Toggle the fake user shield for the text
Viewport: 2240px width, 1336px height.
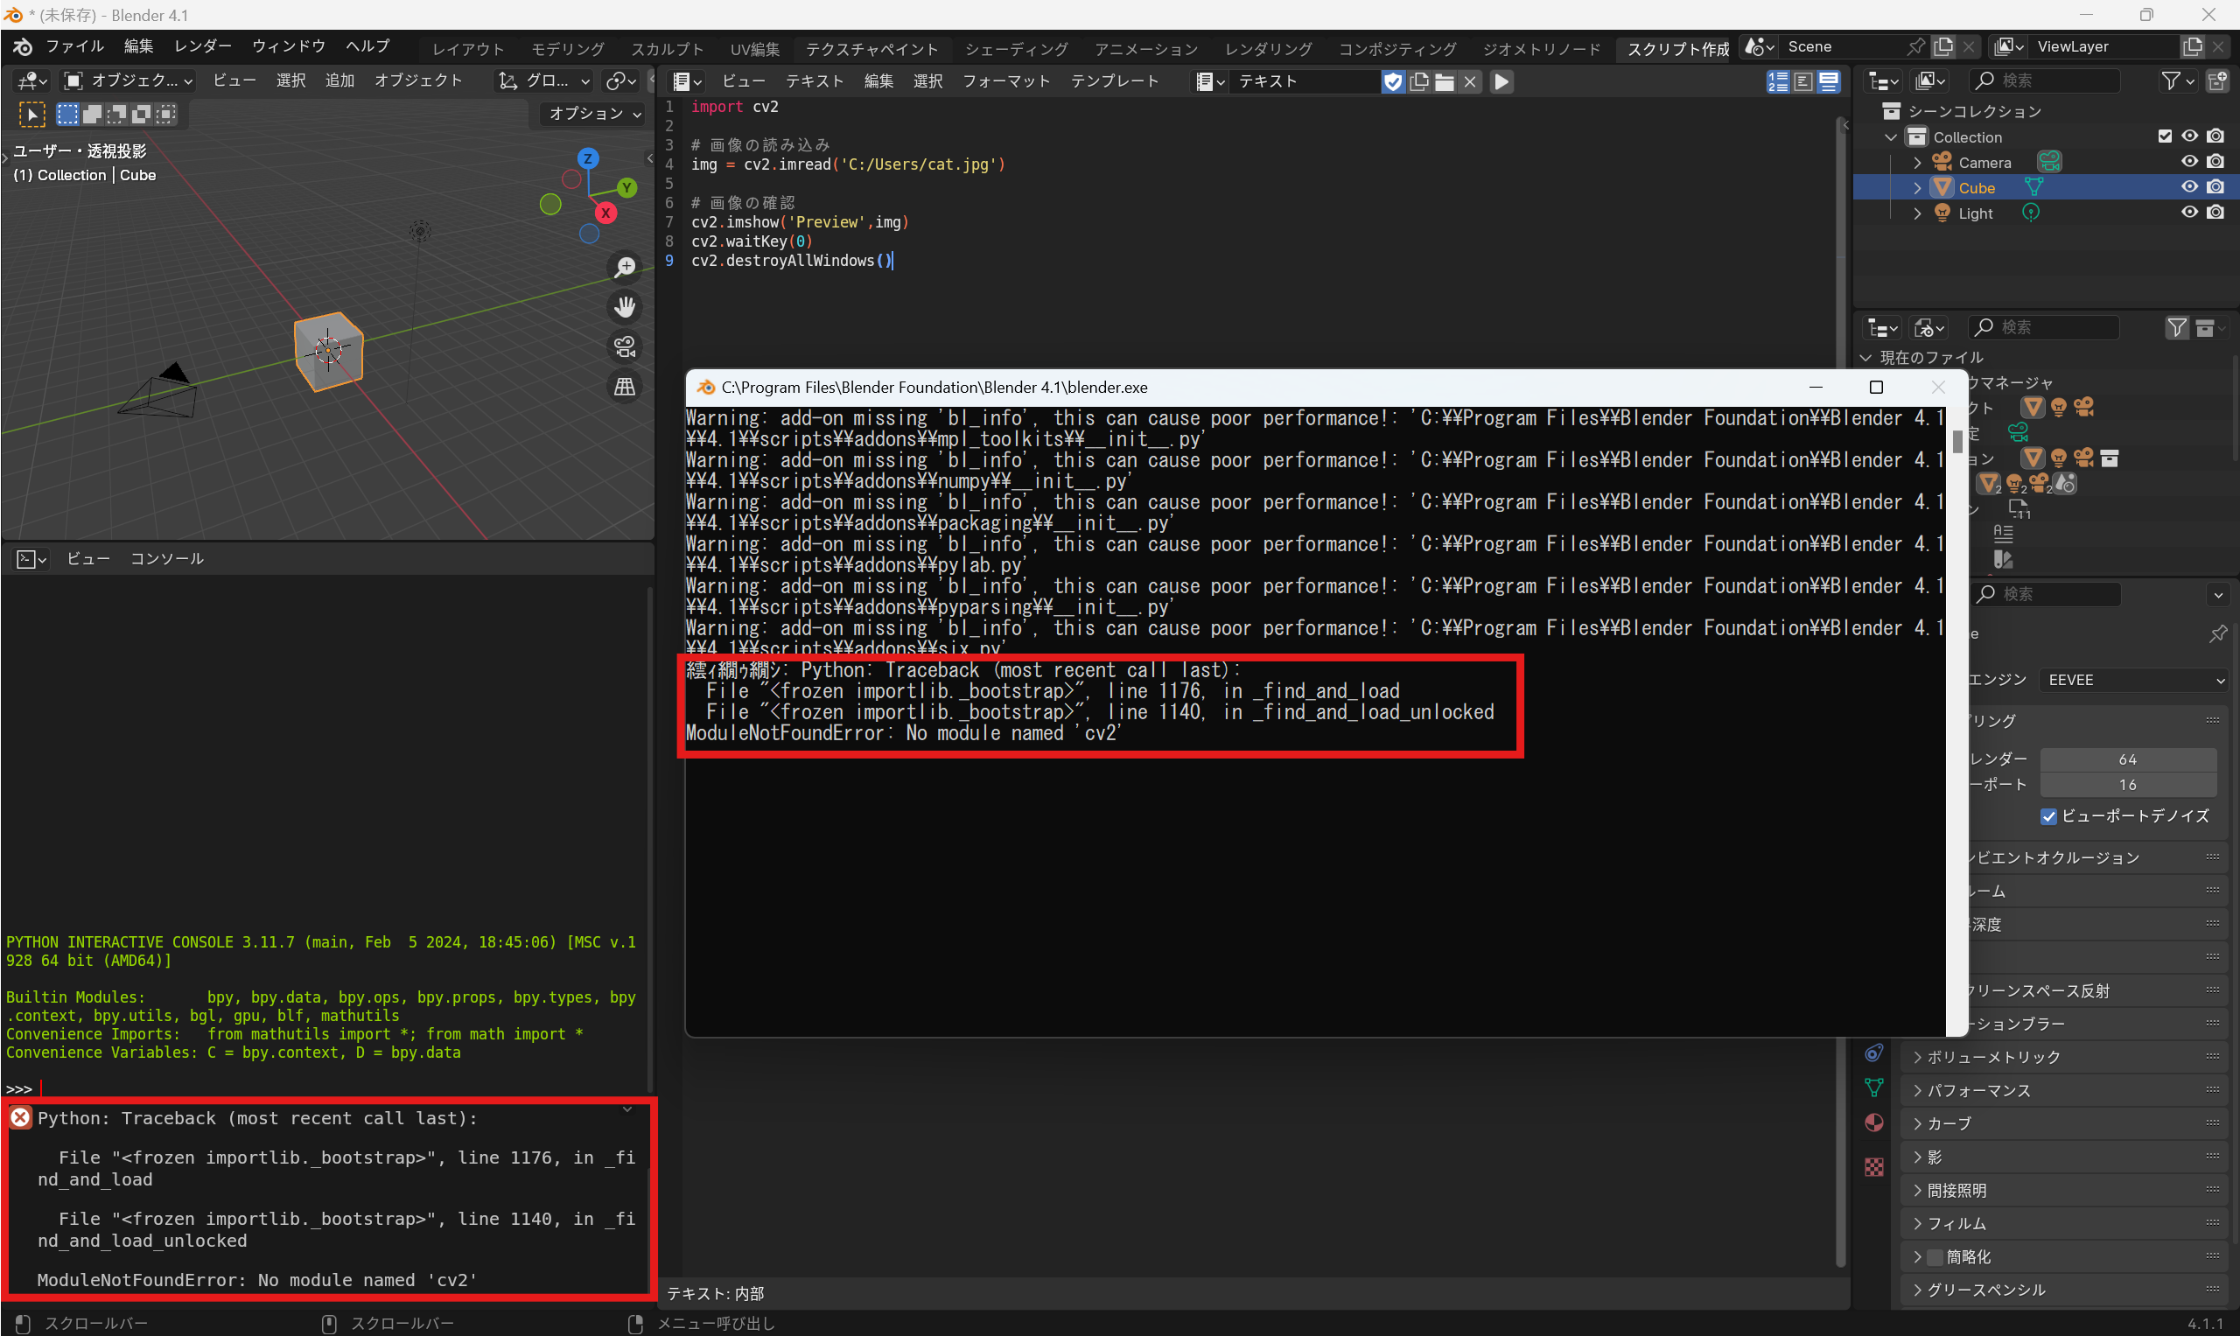[1394, 82]
